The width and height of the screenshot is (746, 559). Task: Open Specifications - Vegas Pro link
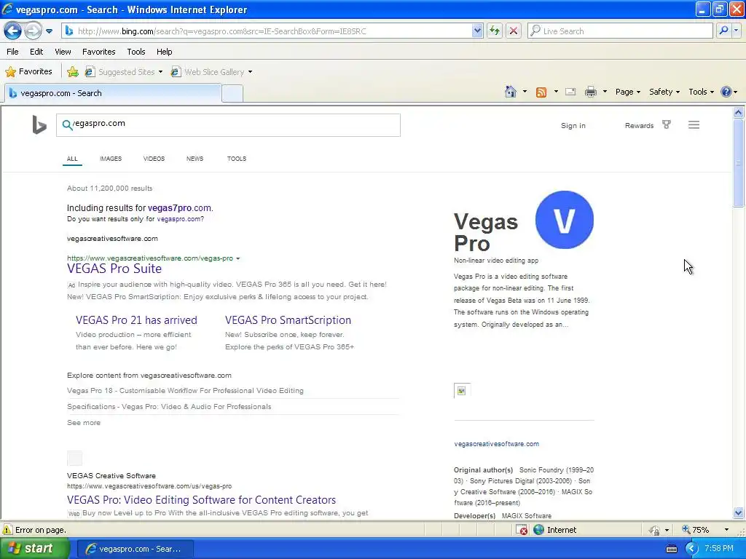point(169,407)
